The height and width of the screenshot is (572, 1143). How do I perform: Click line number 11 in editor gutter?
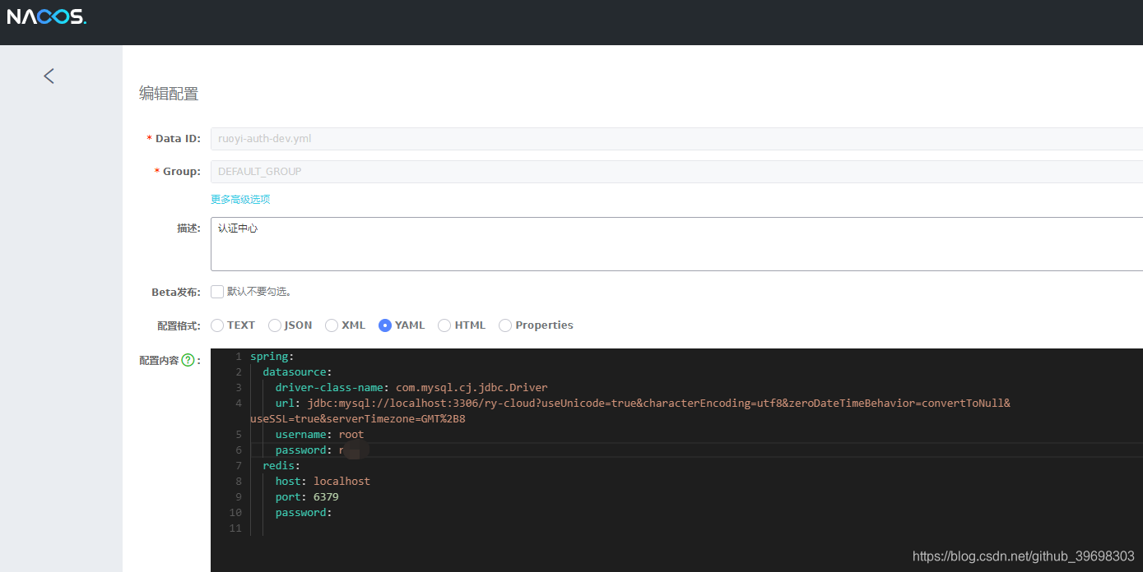pos(236,528)
